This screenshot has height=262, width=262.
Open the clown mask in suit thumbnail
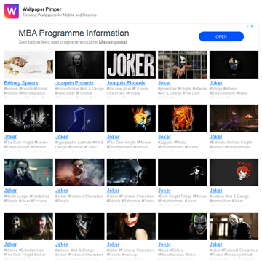234,226
